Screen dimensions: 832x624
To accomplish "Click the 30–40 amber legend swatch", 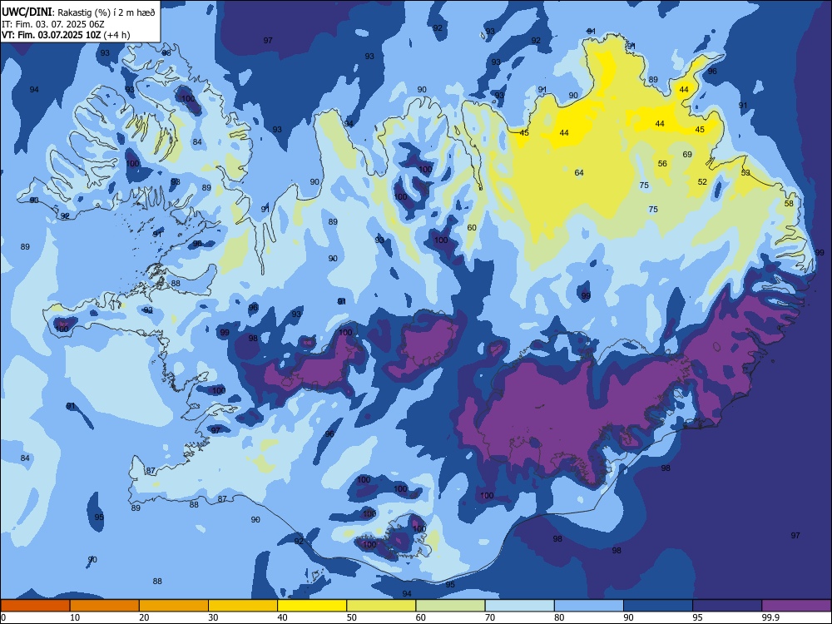I will (243, 606).
